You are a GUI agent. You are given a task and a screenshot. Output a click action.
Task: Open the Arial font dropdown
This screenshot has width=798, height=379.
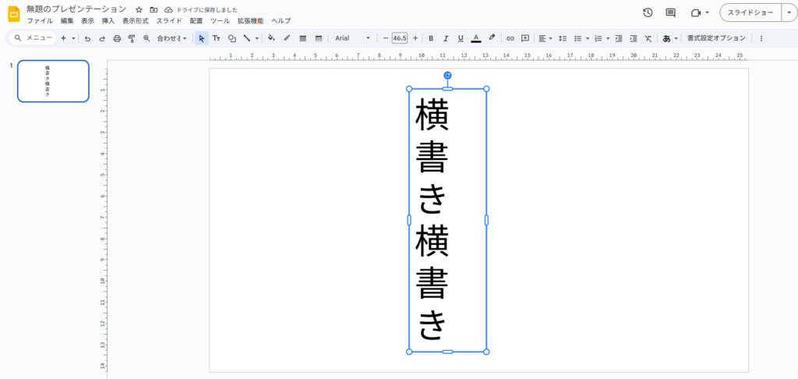(352, 37)
